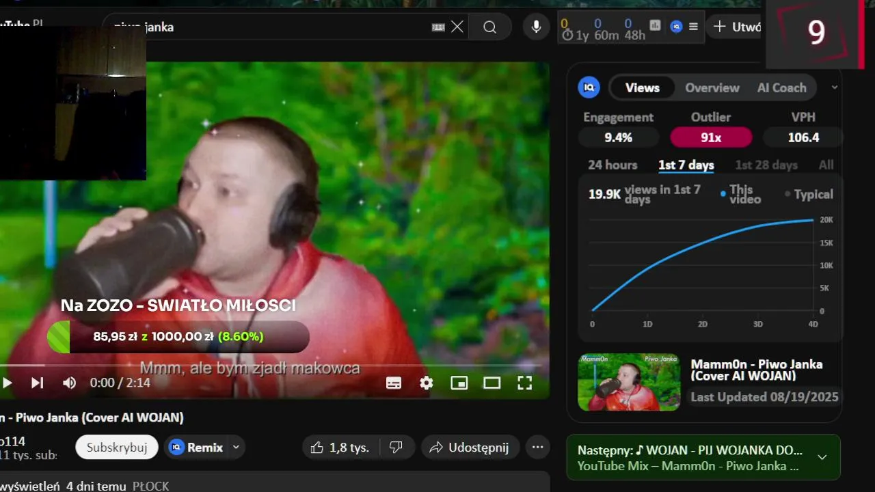Play the video with the play button
The image size is (875, 492).
[7, 383]
